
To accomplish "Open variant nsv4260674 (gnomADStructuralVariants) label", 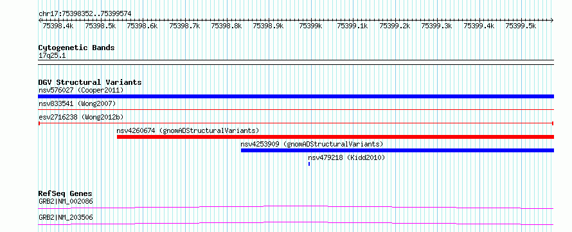I will pos(188,130).
